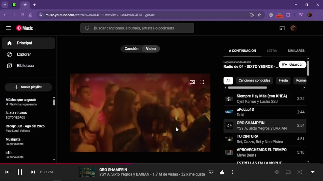323x181 pixels.
Task: Enter fullscreen on the video
Action: click(x=202, y=82)
